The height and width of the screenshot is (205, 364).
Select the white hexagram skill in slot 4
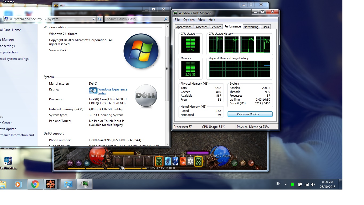tap(190, 161)
